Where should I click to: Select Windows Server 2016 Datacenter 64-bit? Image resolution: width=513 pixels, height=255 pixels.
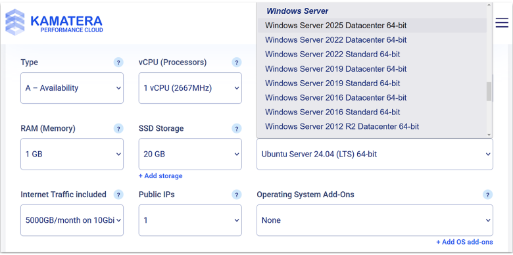click(x=372, y=98)
